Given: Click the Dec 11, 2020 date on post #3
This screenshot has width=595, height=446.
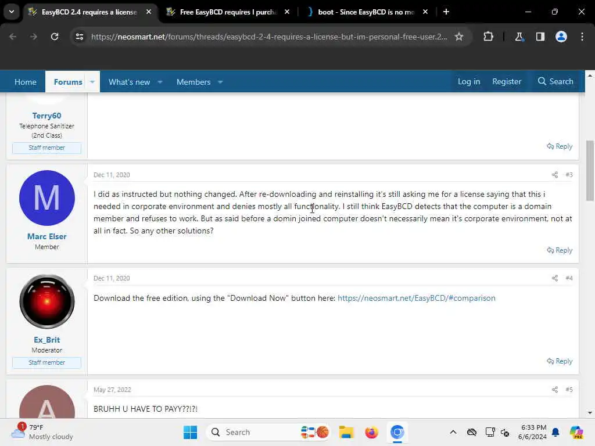Looking at the screenshot, I should 112,175.
